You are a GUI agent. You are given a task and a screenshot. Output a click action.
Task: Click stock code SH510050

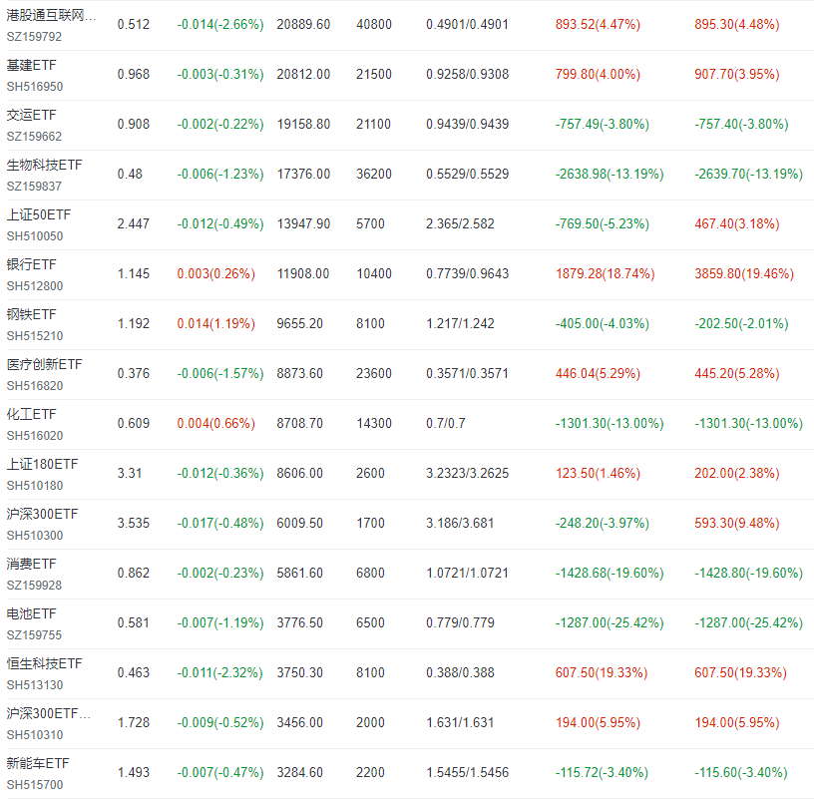(35, 236)
